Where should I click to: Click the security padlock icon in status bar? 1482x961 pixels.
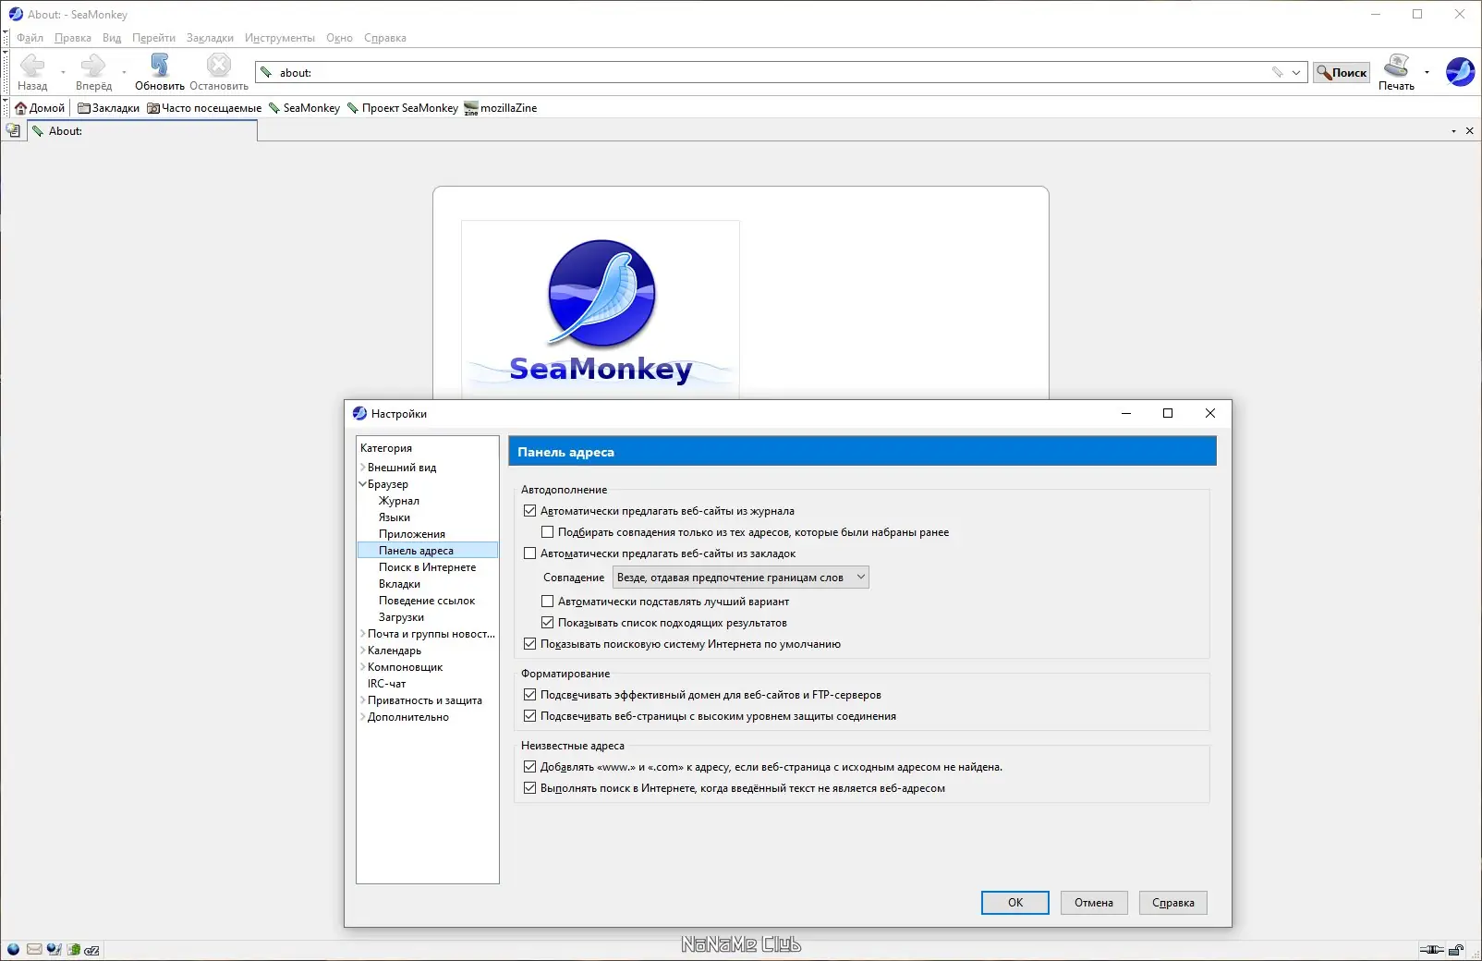(1456, 950)
